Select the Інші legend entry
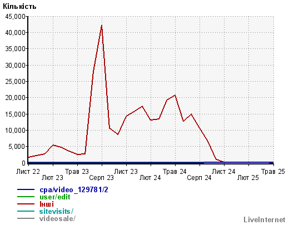This screenshot has height=225, width=289. [x=47, y=204]
